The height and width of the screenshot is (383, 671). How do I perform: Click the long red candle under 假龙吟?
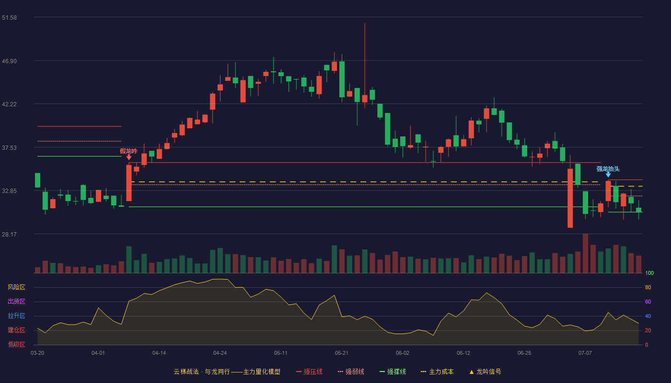click(x=129, y=183)
